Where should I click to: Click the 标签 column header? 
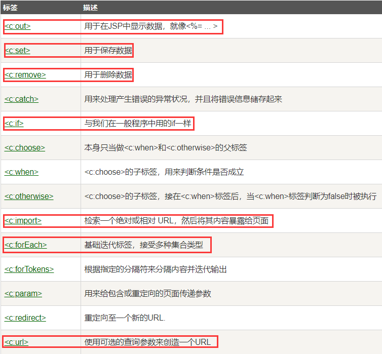(10, 8)
